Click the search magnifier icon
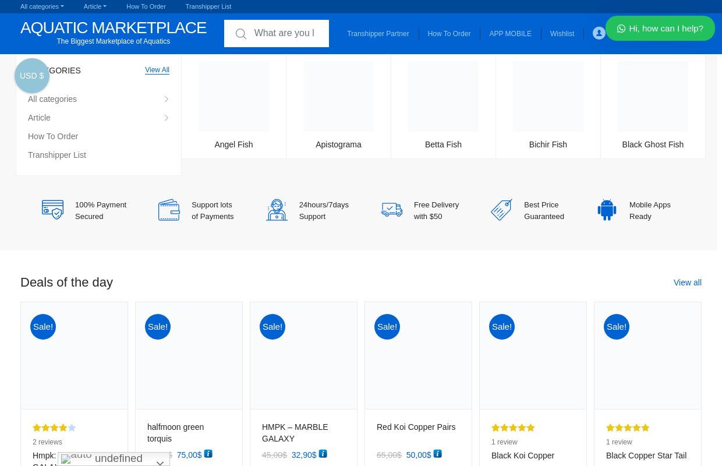Image resolution: width=722 pixels, height=466 pixels. tap(240, 34)
